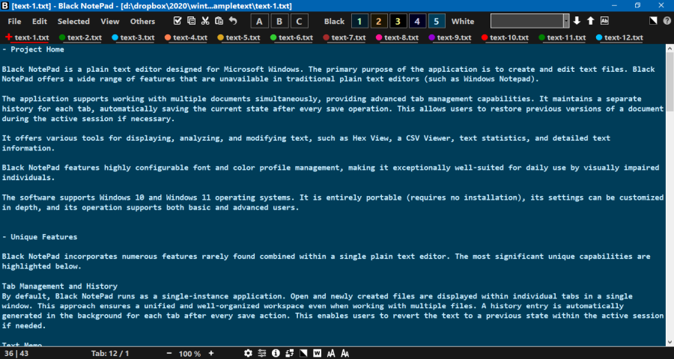Switch to the text-9.txt tab
The width and height of the screenshot is (674, 359).
450,37
